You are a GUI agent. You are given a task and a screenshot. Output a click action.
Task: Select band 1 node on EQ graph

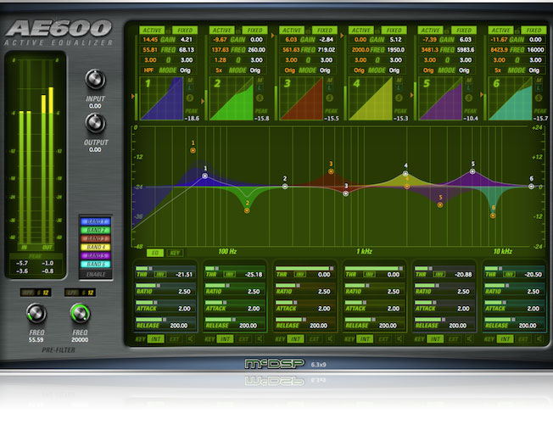(x=204, y=176)
